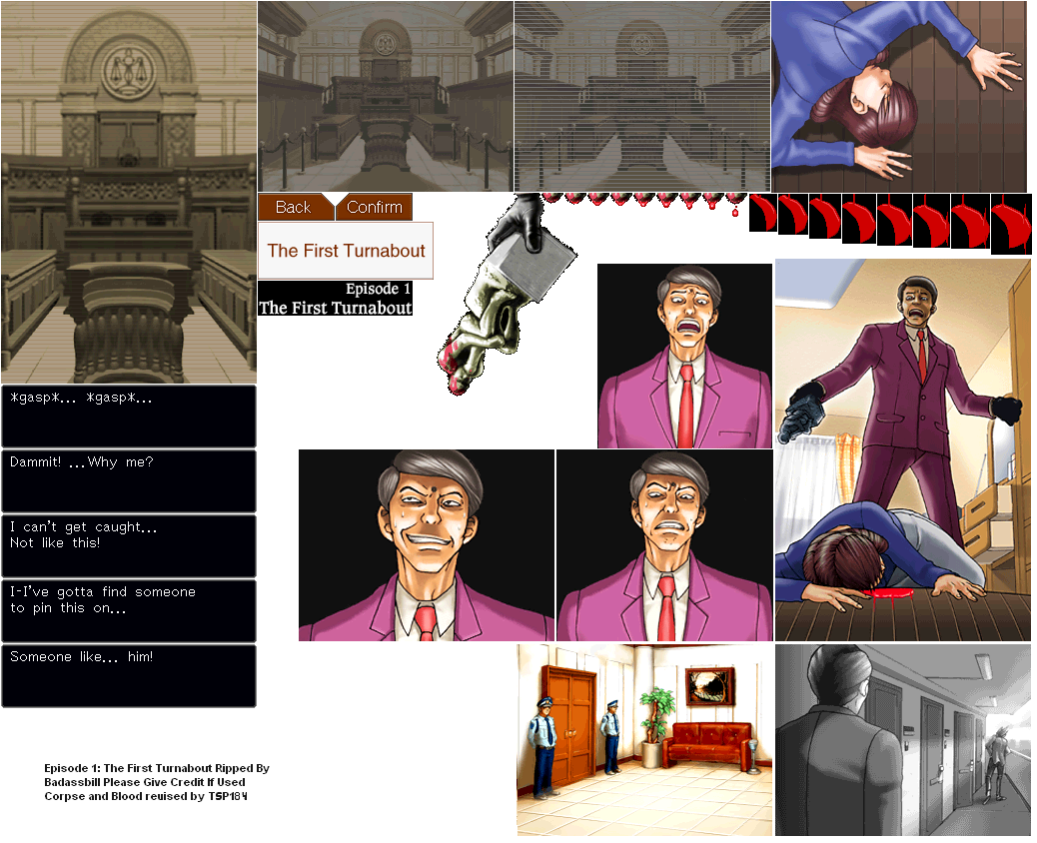Click the framed painting in the lobby
This screenshot has height=843, width=1037.
point(710,687)
